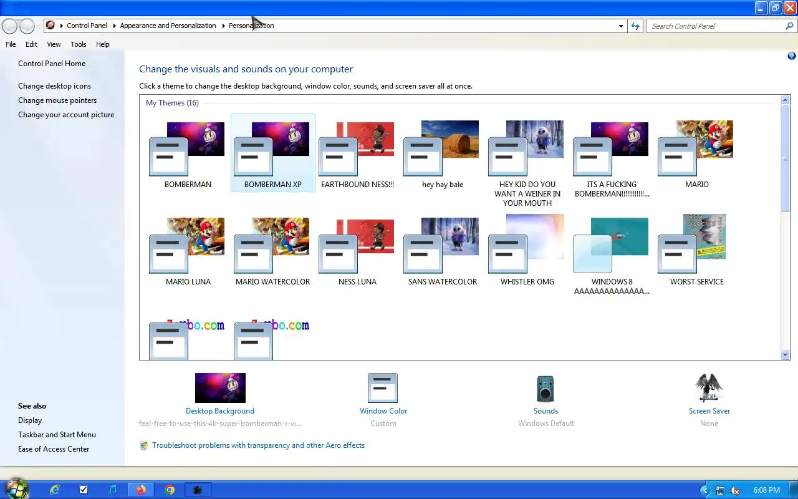Click Appearance and Personalization breadcrumb

[168, 26]
